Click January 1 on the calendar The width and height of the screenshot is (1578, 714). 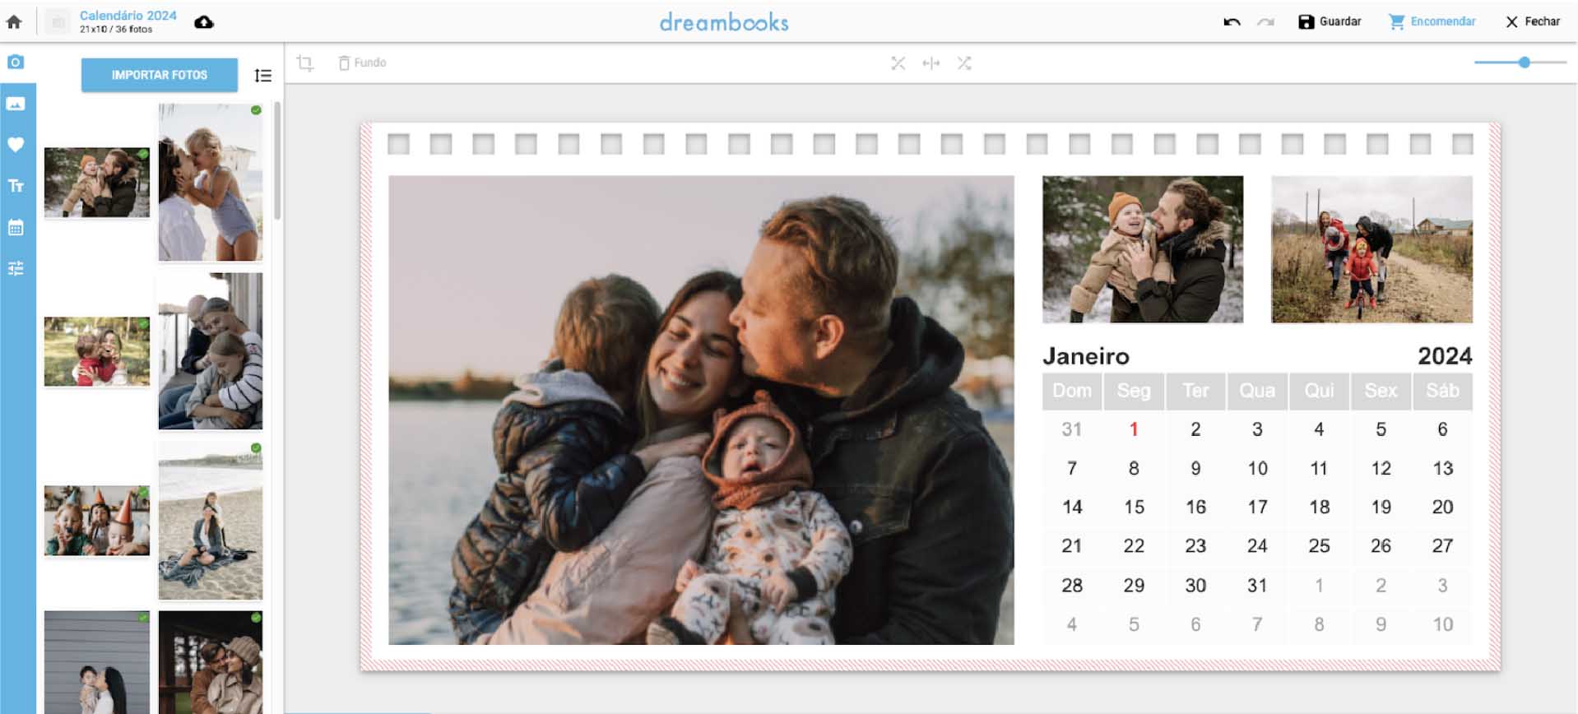[x=1133, y=429]
